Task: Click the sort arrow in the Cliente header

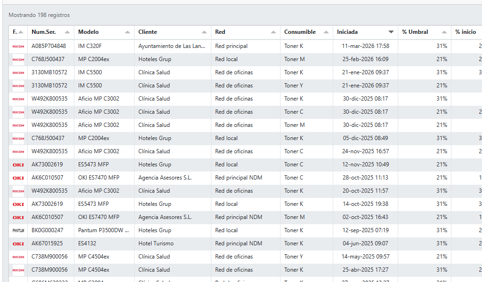Action: pyautogui.click(x=204, y=32)
